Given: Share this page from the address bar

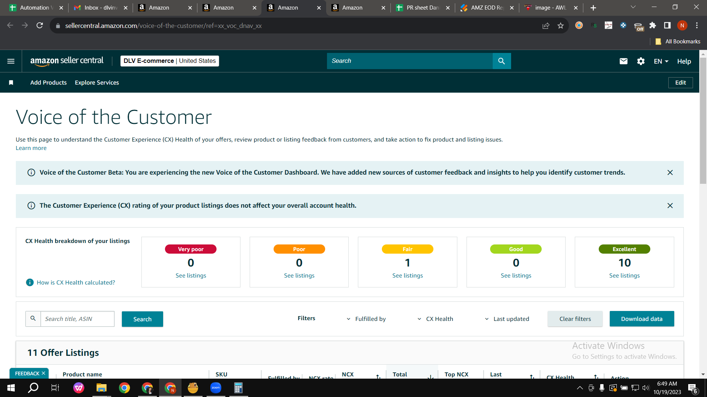Looking at the screenshot, I should pos(546,26).
